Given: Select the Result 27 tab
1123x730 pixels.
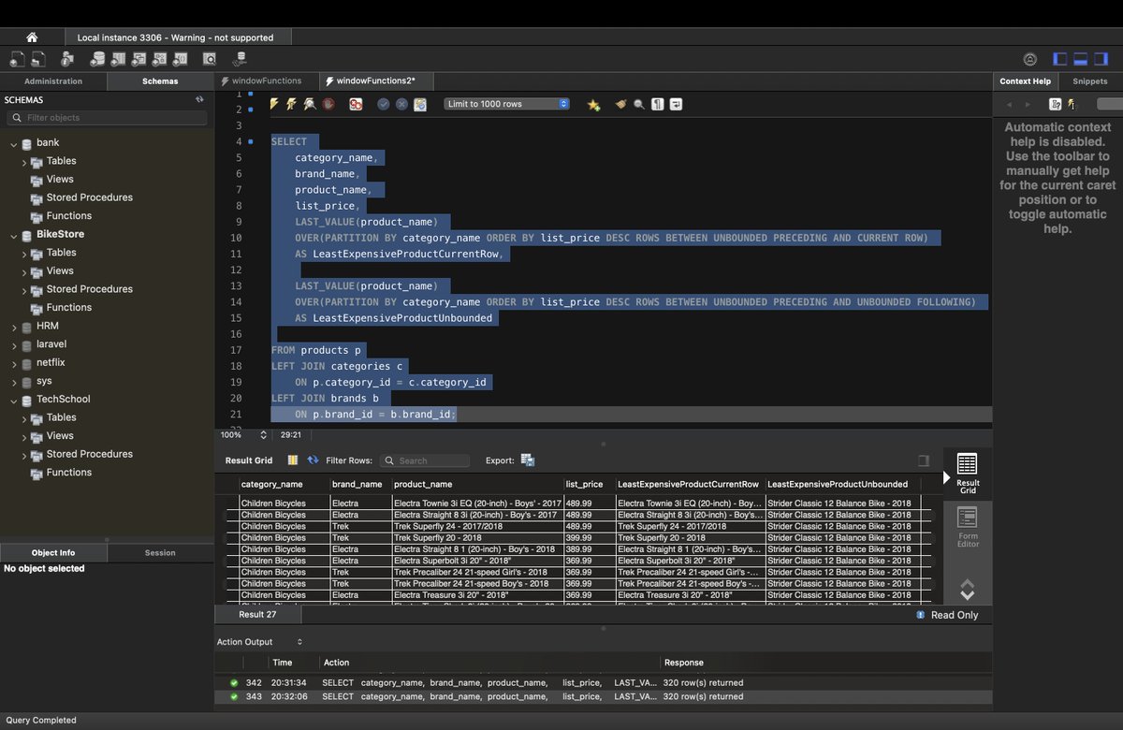Looking at the screenshot, I should pyautogui.click(x=257, y=615).
